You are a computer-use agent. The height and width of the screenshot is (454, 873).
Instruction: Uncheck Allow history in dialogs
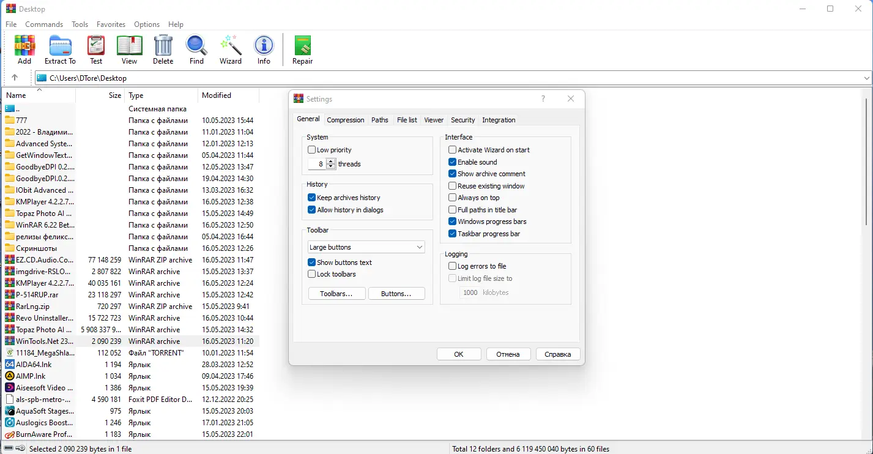[312, 210]
